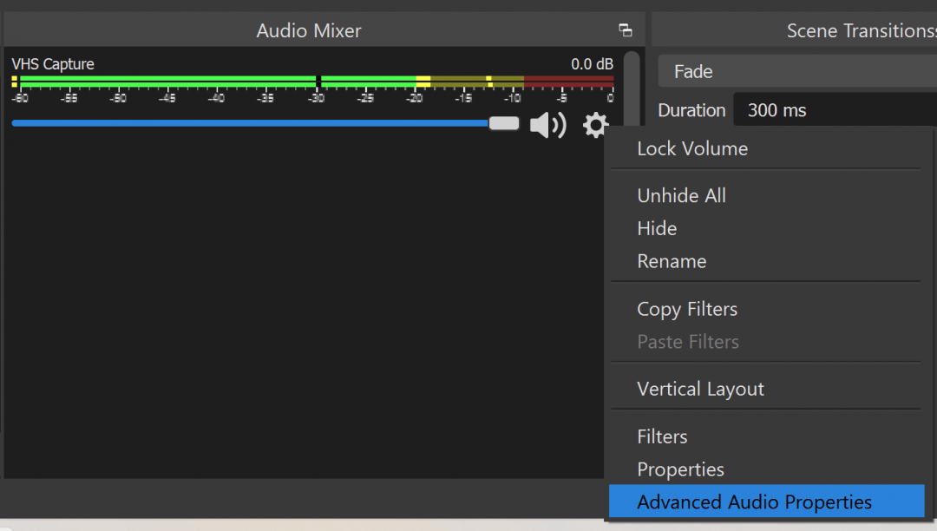The width and height of the screenshot is (937, 531).
Task: Adjust the VHS Capture volume slider
Action: 503,123
